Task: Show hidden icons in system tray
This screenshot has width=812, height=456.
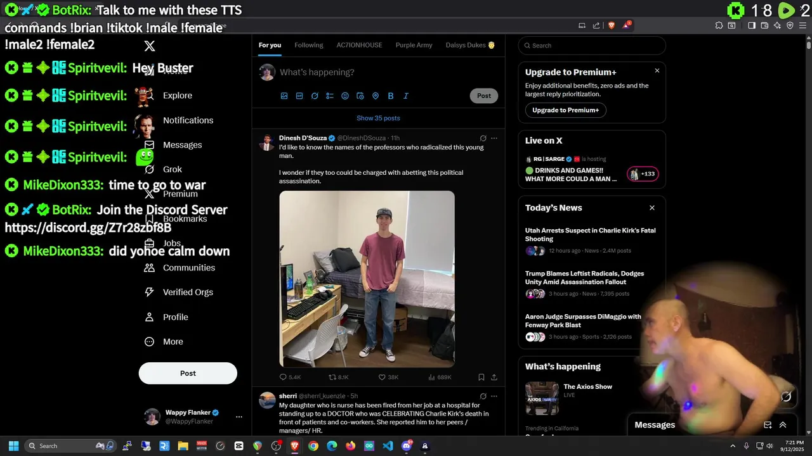Action: click(x=733, y=446)
